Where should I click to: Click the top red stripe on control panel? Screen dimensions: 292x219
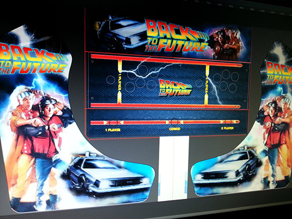click(167, 60)
